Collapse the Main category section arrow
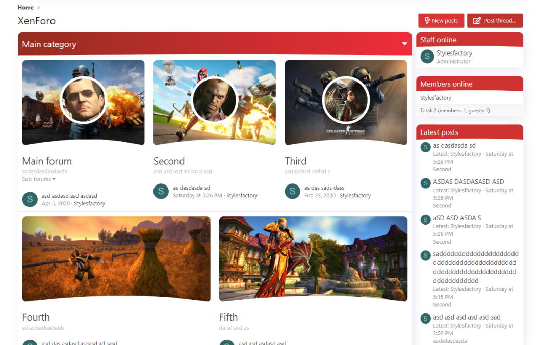540x345 pixels. coord(405,44)
